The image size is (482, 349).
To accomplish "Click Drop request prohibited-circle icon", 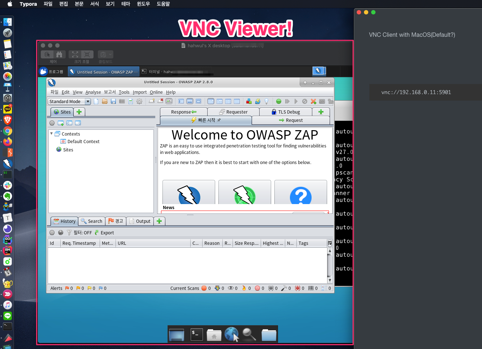I will pyautogui.click(x=305, y=101).
